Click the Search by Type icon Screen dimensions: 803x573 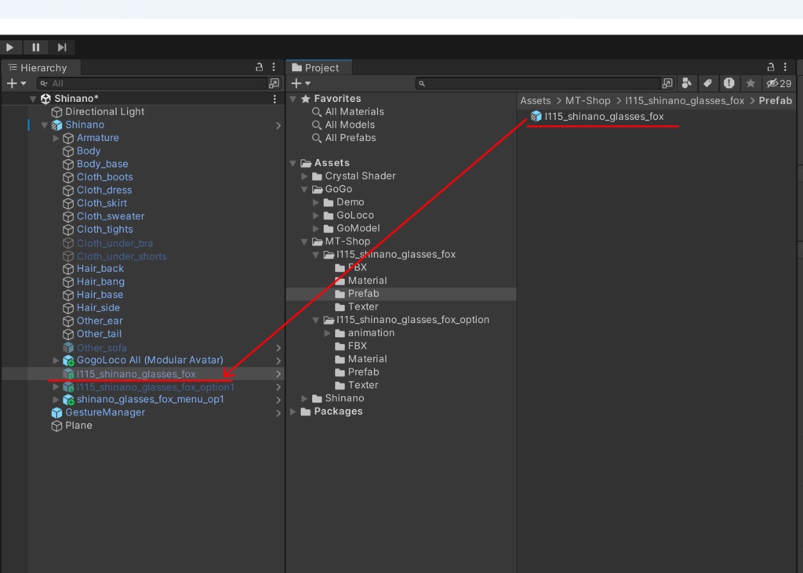pos(687,83)
